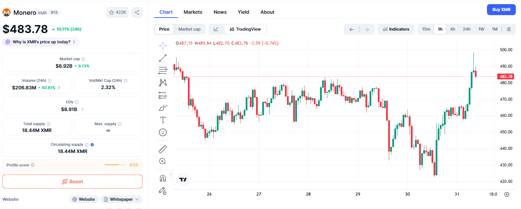The image size is (521, 209).
Task: Select the crosshair cursor tool
Action: coord(163,45)
